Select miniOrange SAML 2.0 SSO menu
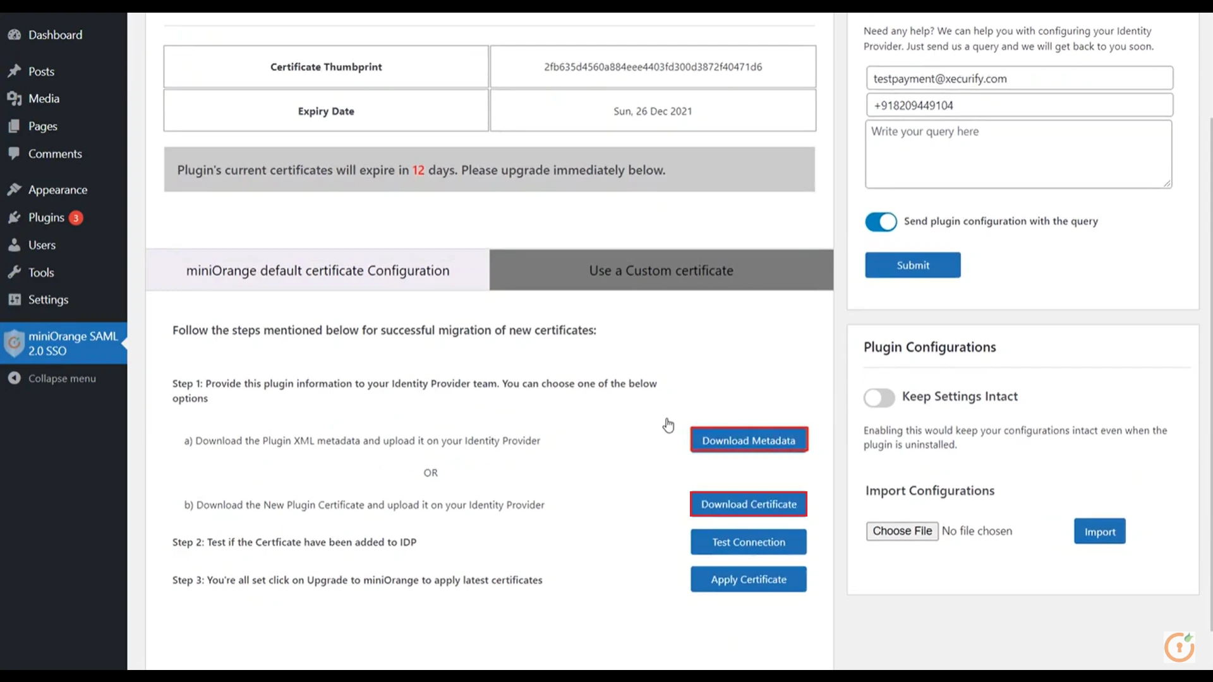Screen dimensions: 1213x682 [x=63, y=343]
